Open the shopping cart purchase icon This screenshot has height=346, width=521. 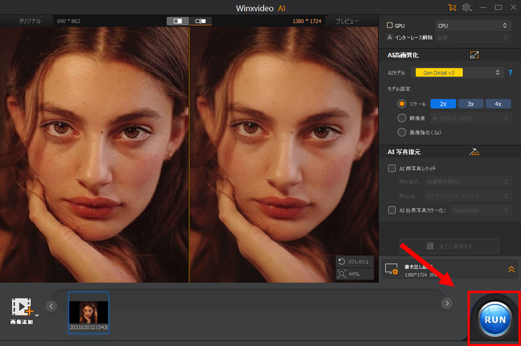[452, 7]
